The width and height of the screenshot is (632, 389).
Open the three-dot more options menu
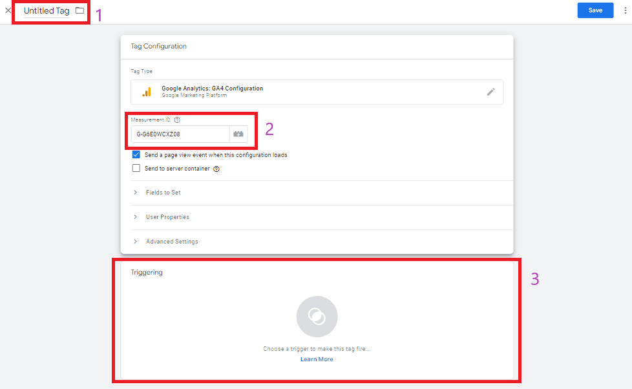point(625,10)
